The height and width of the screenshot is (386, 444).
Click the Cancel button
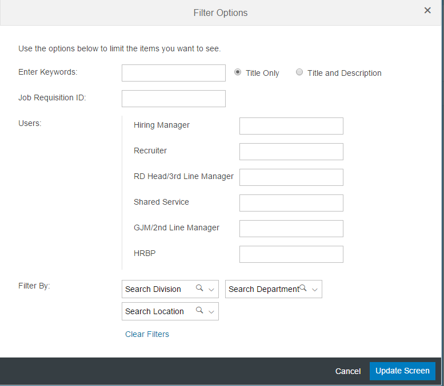tap(348, 371)
